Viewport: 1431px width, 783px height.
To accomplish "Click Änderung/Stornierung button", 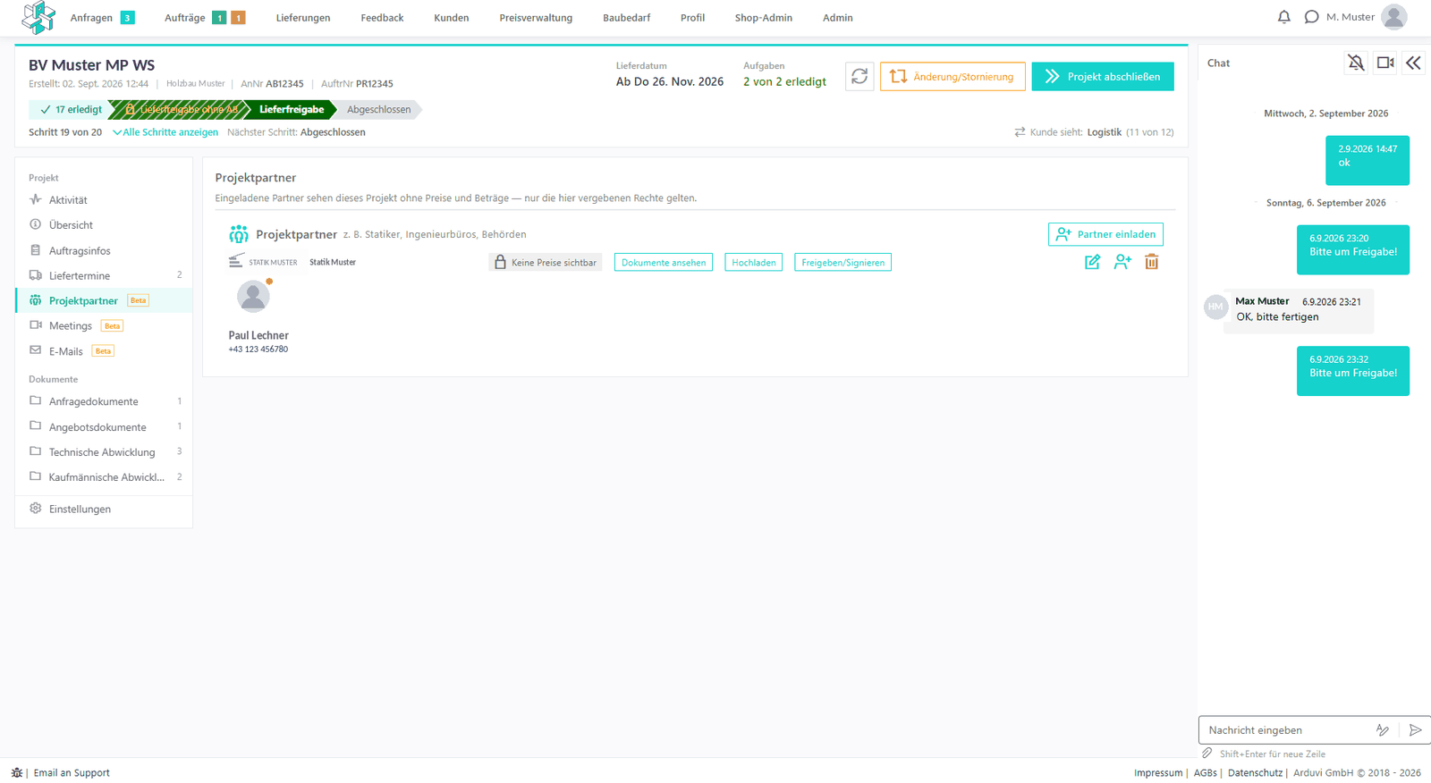I will 953,77.
